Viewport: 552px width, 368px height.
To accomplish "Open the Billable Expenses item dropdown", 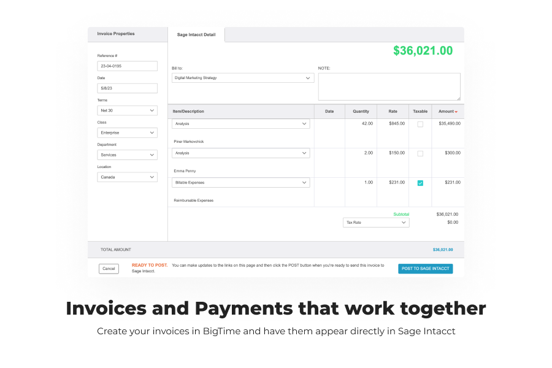I will [x=240, y=183].
